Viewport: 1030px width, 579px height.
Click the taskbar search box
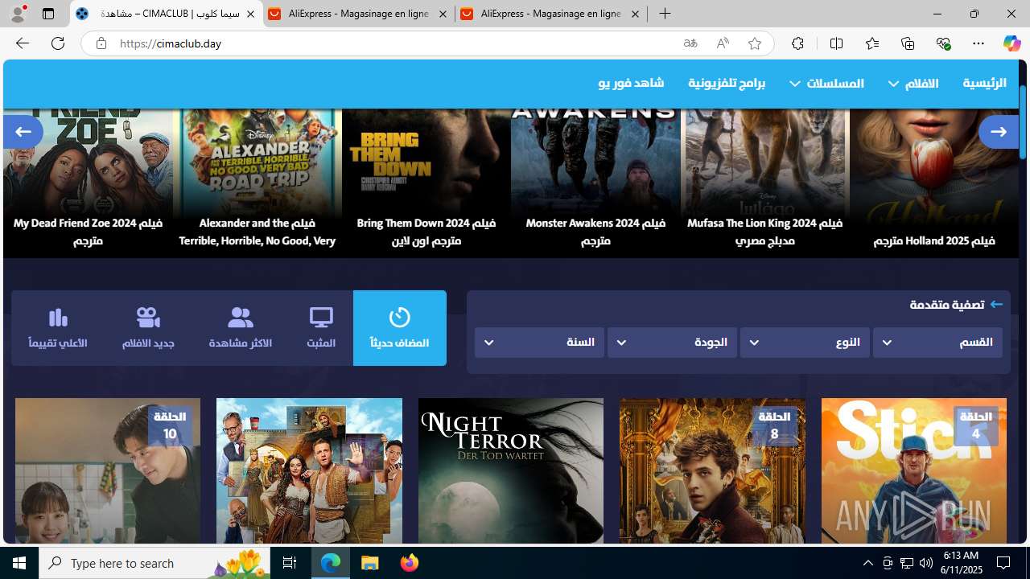[x=154, y=563]
